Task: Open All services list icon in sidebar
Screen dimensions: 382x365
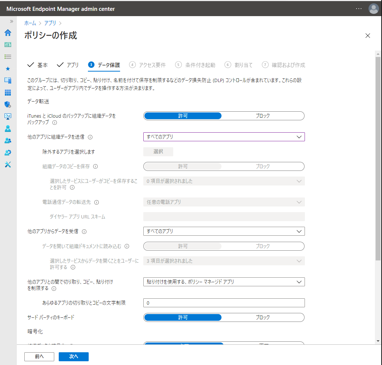Action: pyautogui.click(x=8, y=57)
